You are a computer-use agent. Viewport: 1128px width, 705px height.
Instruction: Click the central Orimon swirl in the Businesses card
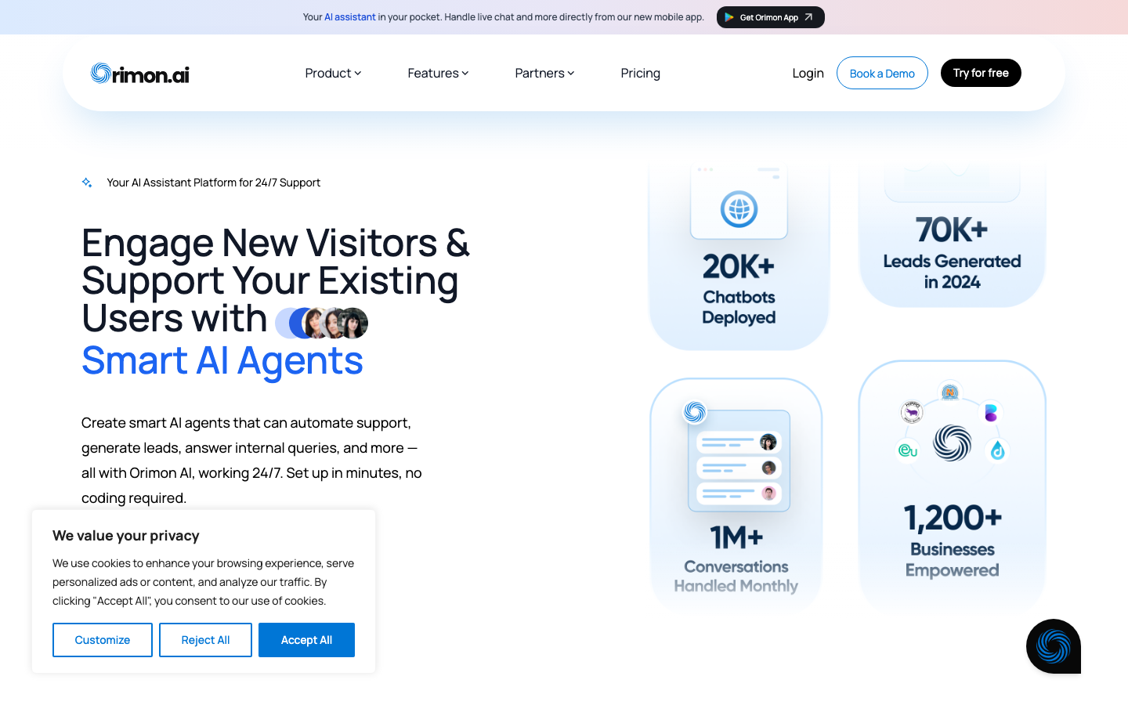[952, 443]
